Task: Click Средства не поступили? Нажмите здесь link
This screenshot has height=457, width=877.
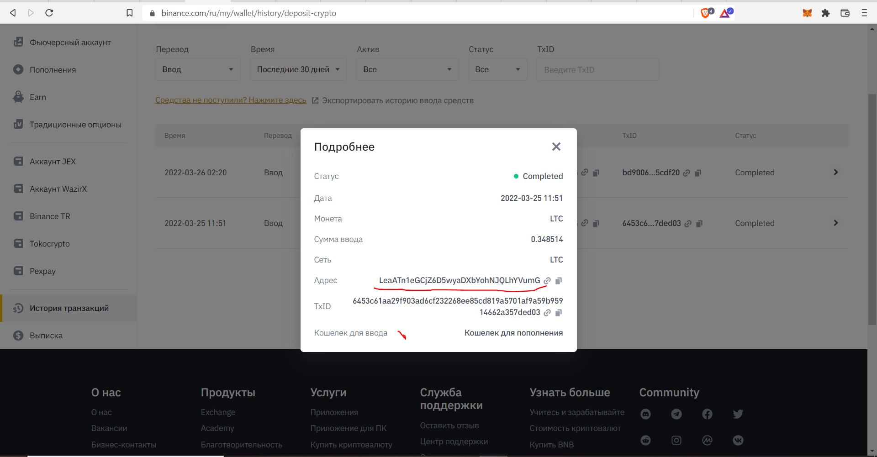Action: tap(231, 100)
